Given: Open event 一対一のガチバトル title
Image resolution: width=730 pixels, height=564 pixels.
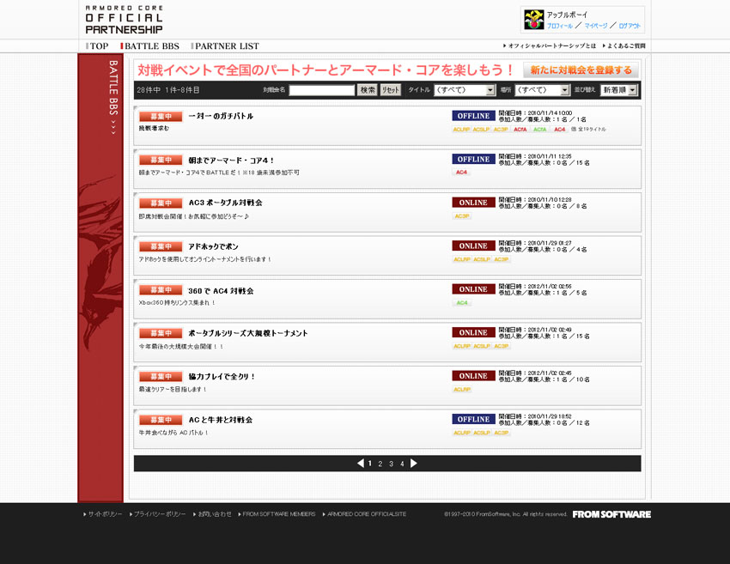Looking at the screenshot, I should [x=221, y=117].
